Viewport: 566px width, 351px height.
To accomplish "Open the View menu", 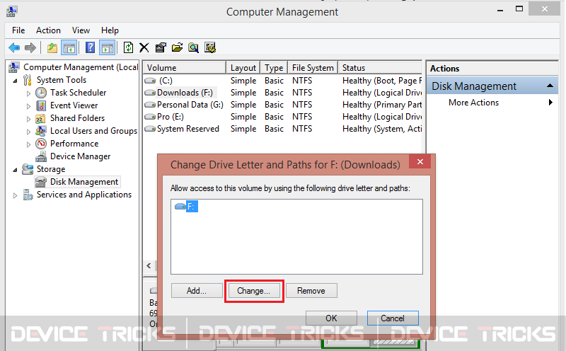I will [x=81, y=30].
